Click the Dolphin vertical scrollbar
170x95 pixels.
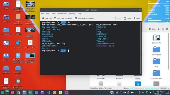[168, 51]
